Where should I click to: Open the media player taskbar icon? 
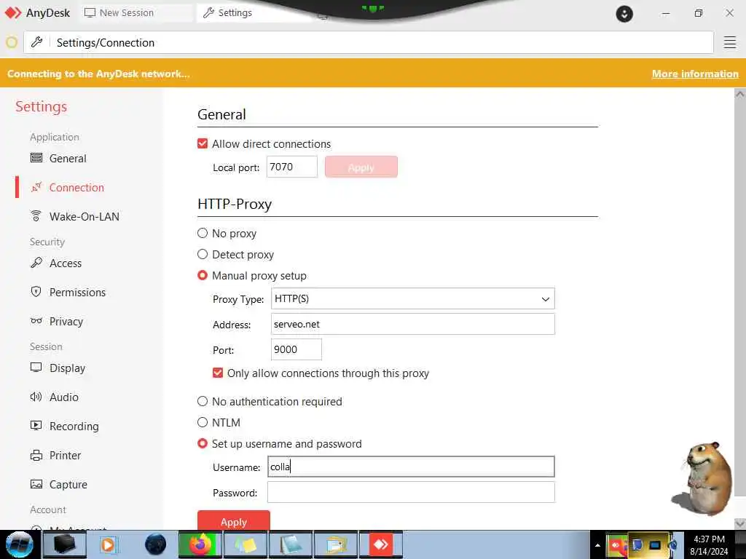[x=108, y=544]
